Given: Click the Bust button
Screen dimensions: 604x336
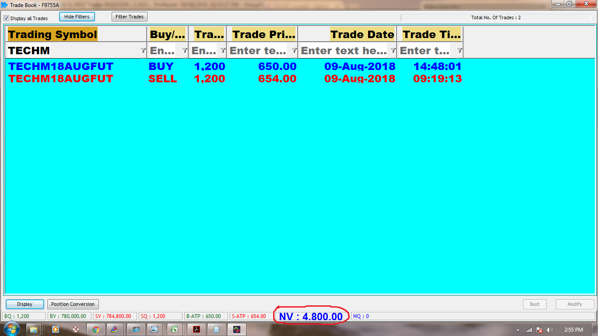Looking at the screenshot, I should coord(535,304).
